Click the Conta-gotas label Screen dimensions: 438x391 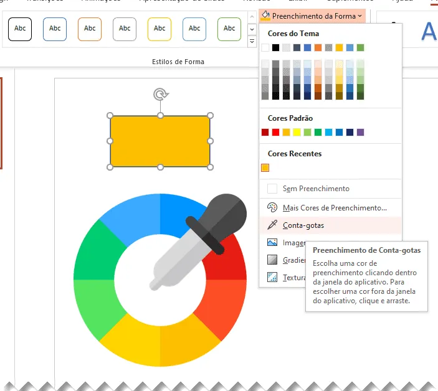click(x=303, y=225)
